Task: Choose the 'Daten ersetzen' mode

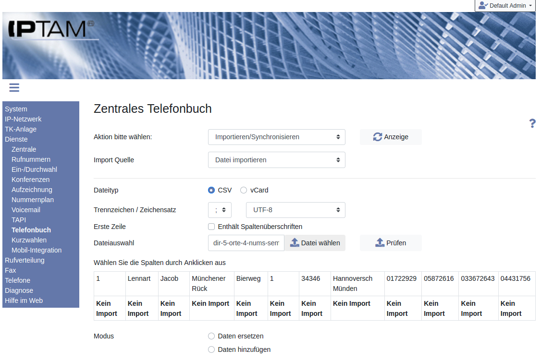Action: [211, 336]
